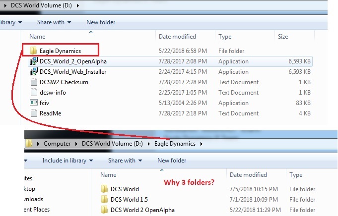Image resolution: width=338 pixels, height=216 pixels.
Task: Expand arrow between DCS World Volume and Eagle Dynamics
Action: tap(149, 144)
